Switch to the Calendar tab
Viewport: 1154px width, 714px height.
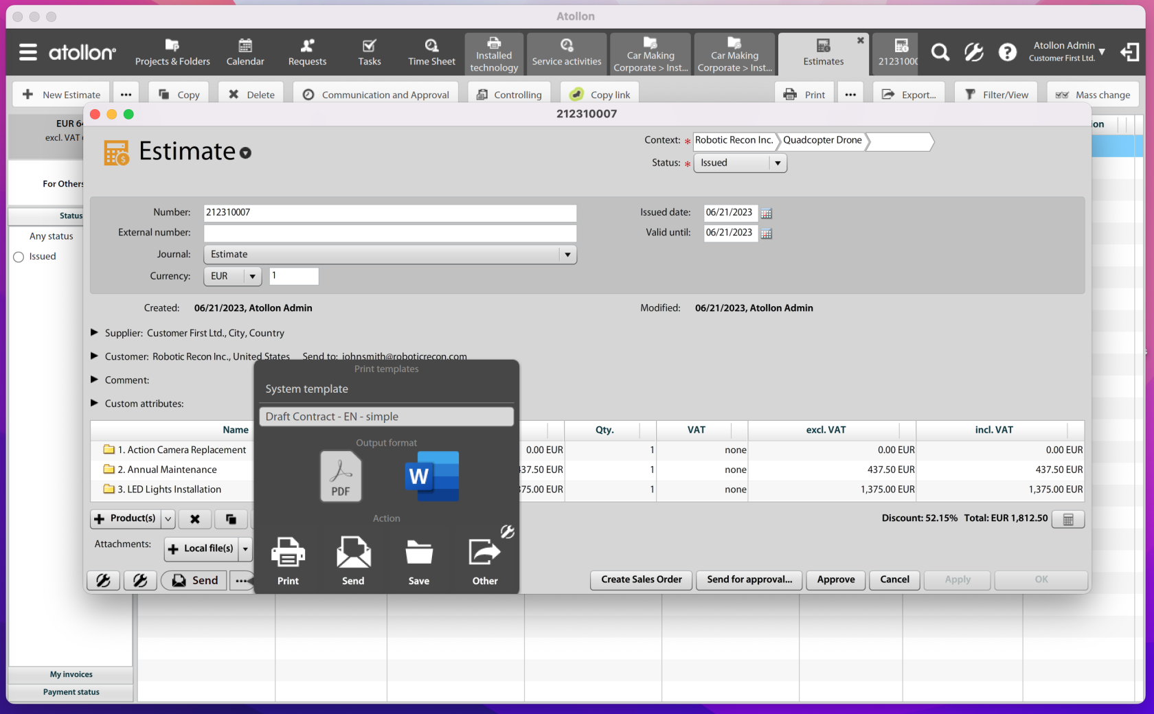tap(245, 53)
